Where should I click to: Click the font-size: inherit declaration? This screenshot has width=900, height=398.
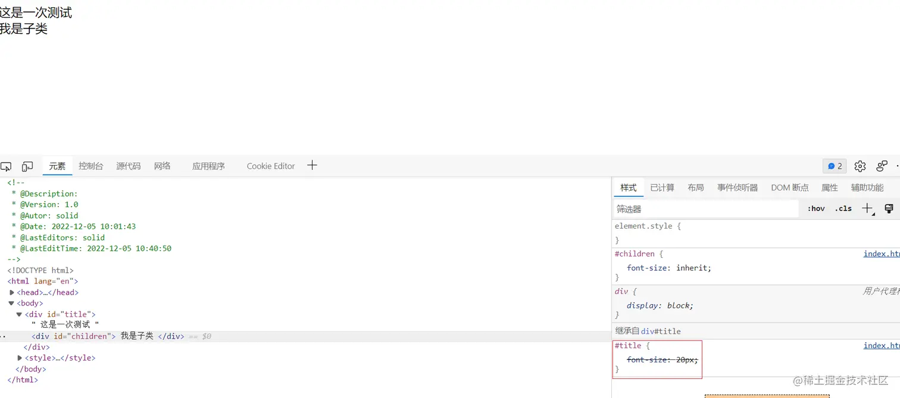(669, 268)
